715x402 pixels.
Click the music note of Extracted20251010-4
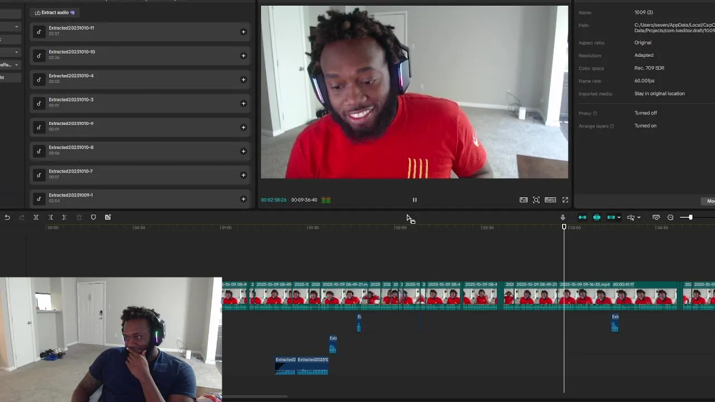pyautogui.click(x=39, y=79)
